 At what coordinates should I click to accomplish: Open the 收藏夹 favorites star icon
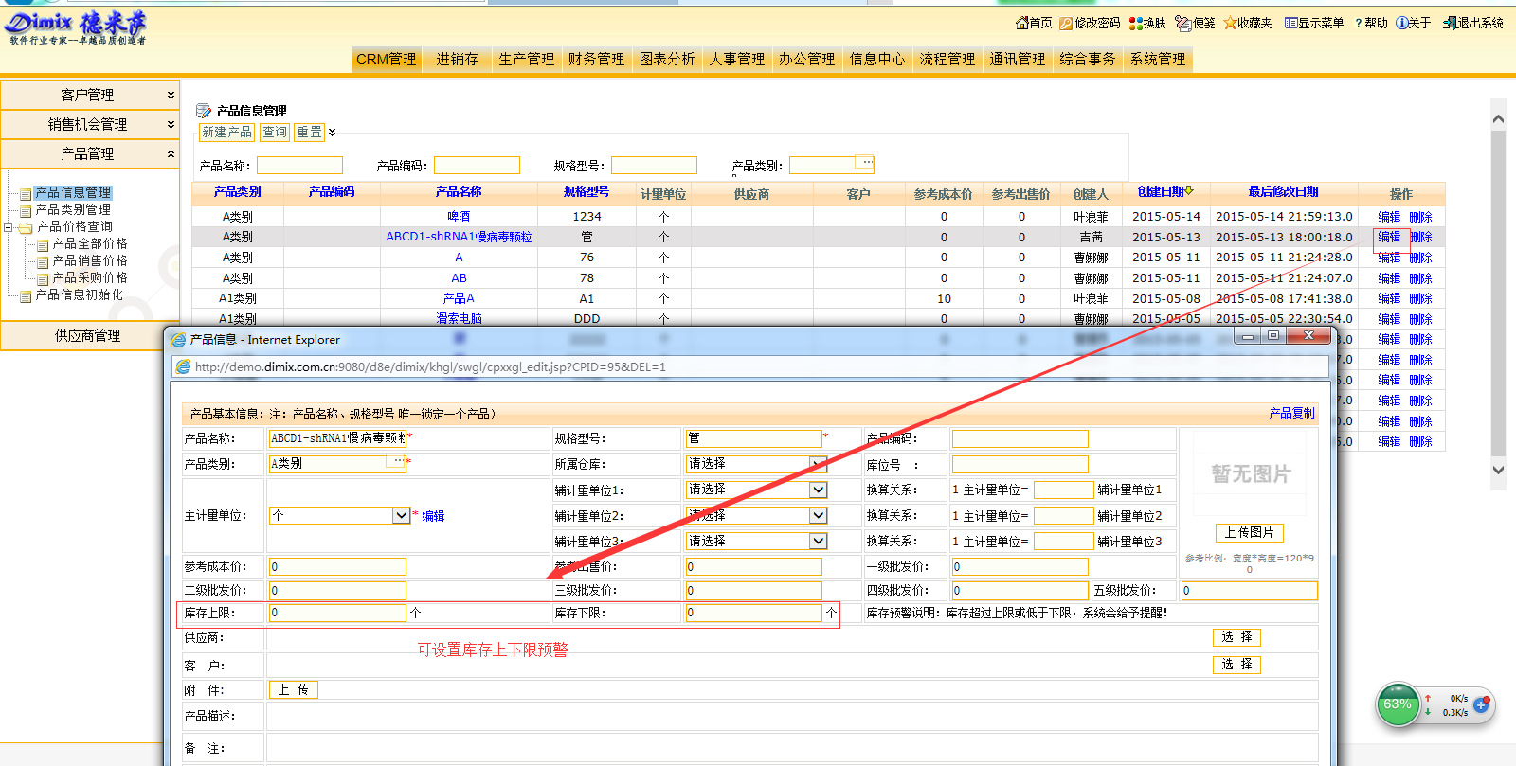tap(1230, 23)
